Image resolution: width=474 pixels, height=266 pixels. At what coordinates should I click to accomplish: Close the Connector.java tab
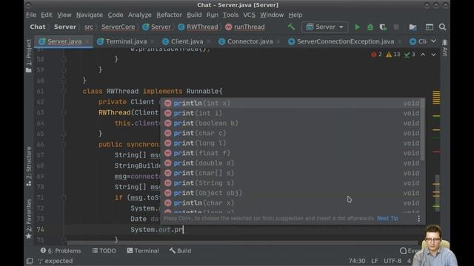pos(278,41)
